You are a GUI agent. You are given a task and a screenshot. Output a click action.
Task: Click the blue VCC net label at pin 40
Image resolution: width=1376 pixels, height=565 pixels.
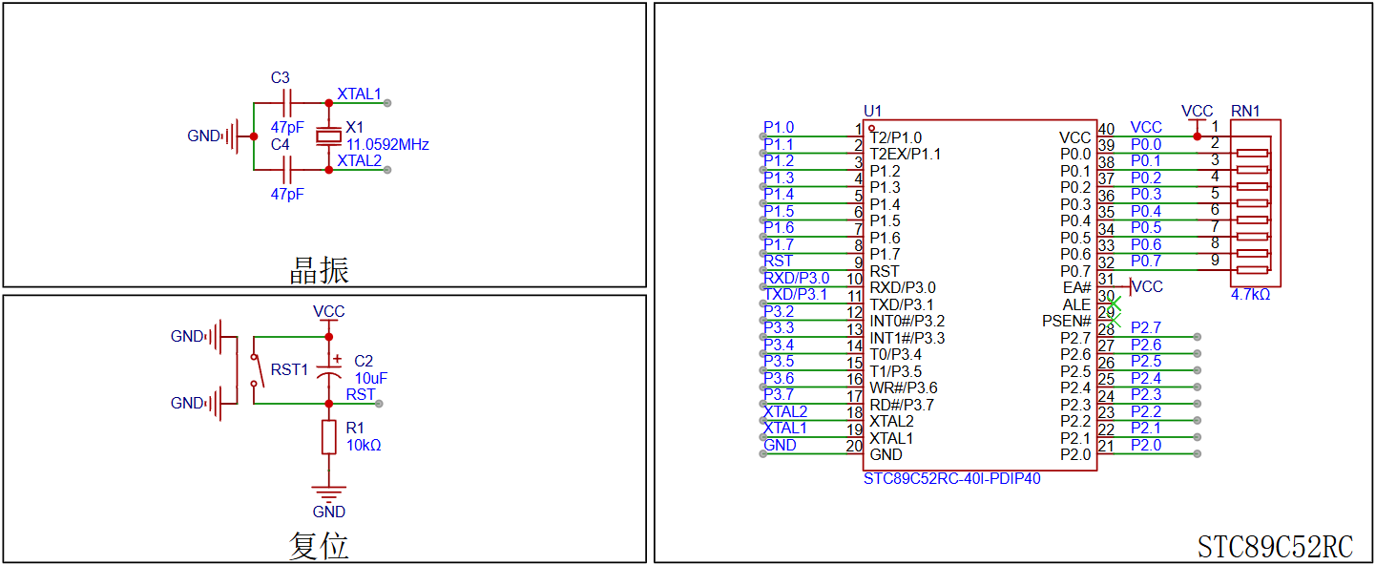point(1147,127)
